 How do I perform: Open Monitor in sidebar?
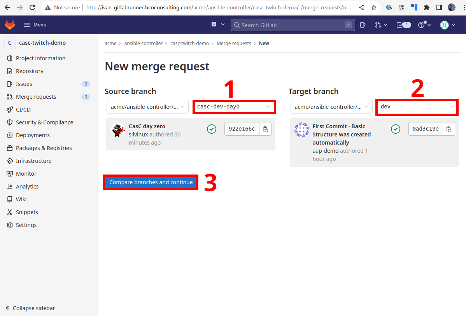point(26,173)
